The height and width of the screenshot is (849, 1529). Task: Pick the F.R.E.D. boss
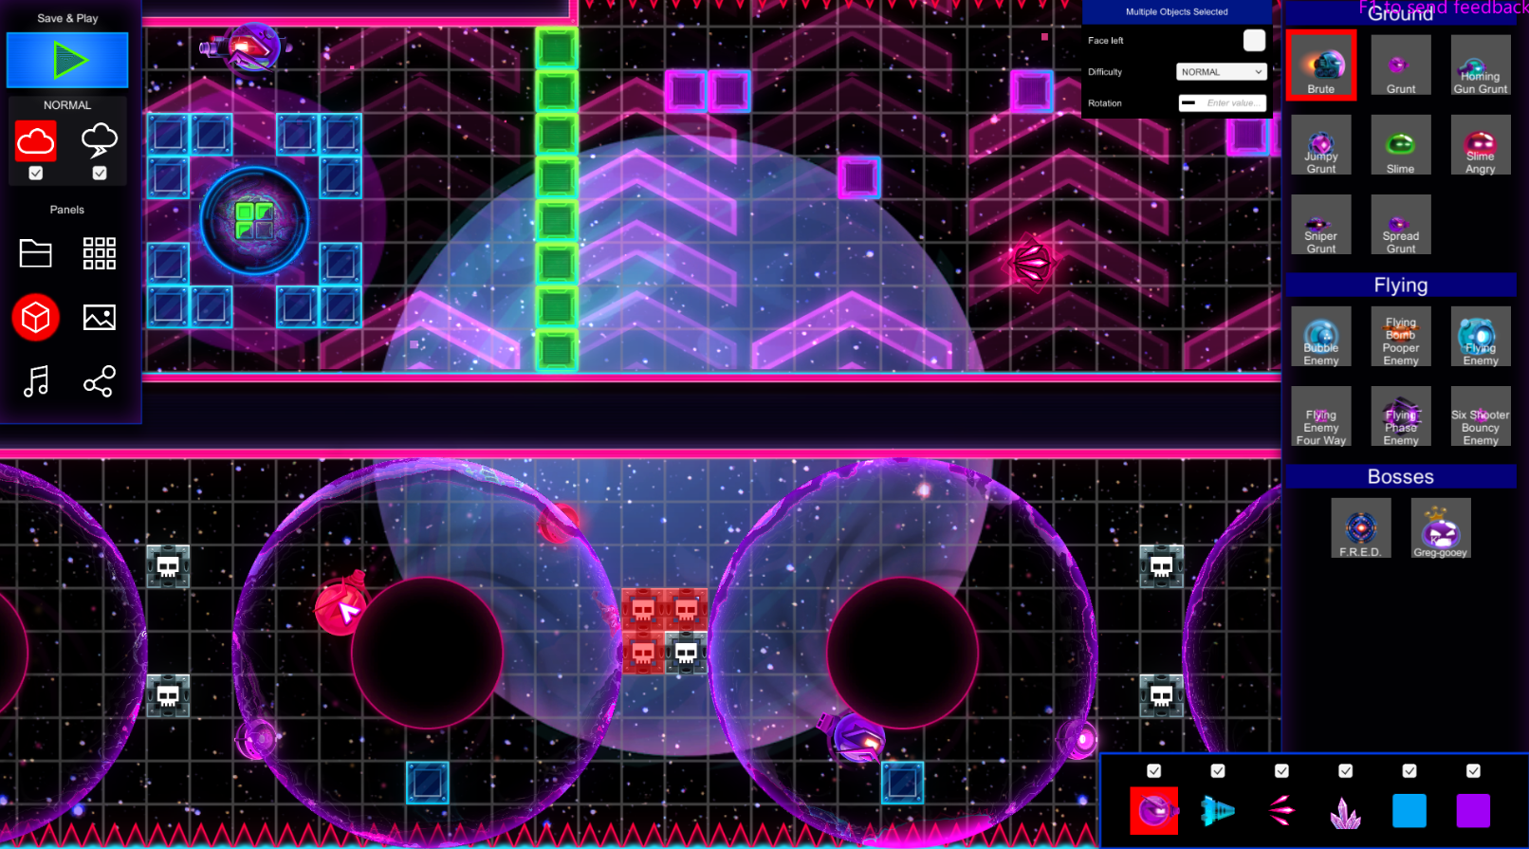[x=1360, y=528]
